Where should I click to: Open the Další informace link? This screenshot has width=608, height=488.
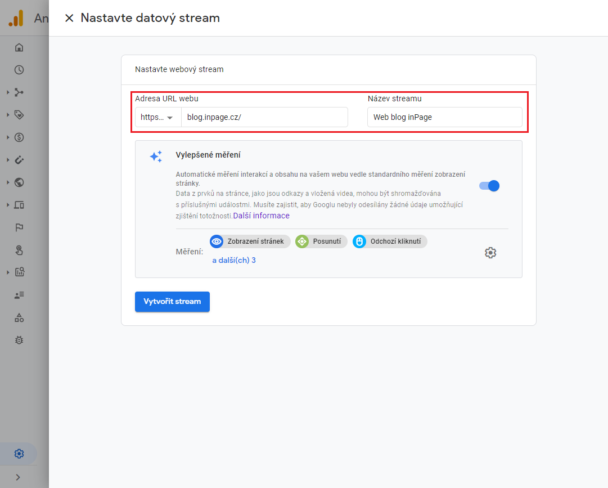[x=262, y=216]
